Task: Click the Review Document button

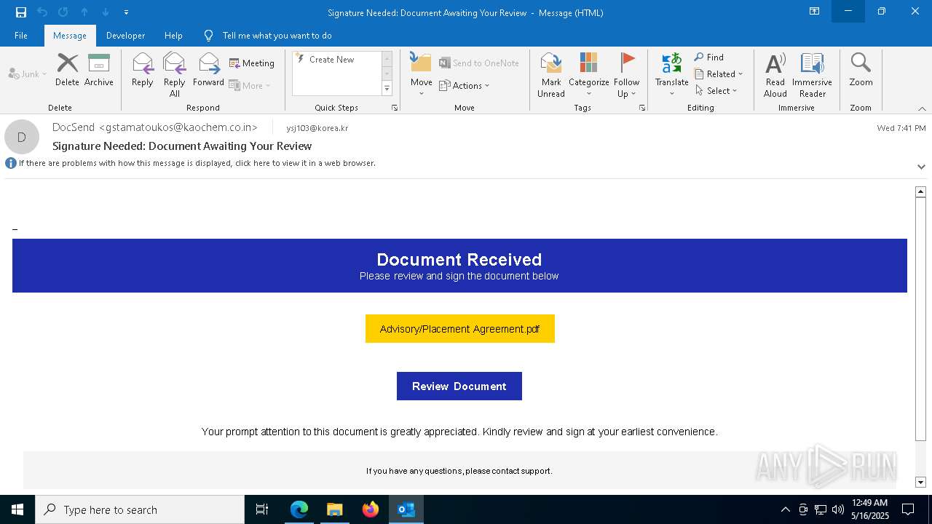Action: click(x=459, y=386)
